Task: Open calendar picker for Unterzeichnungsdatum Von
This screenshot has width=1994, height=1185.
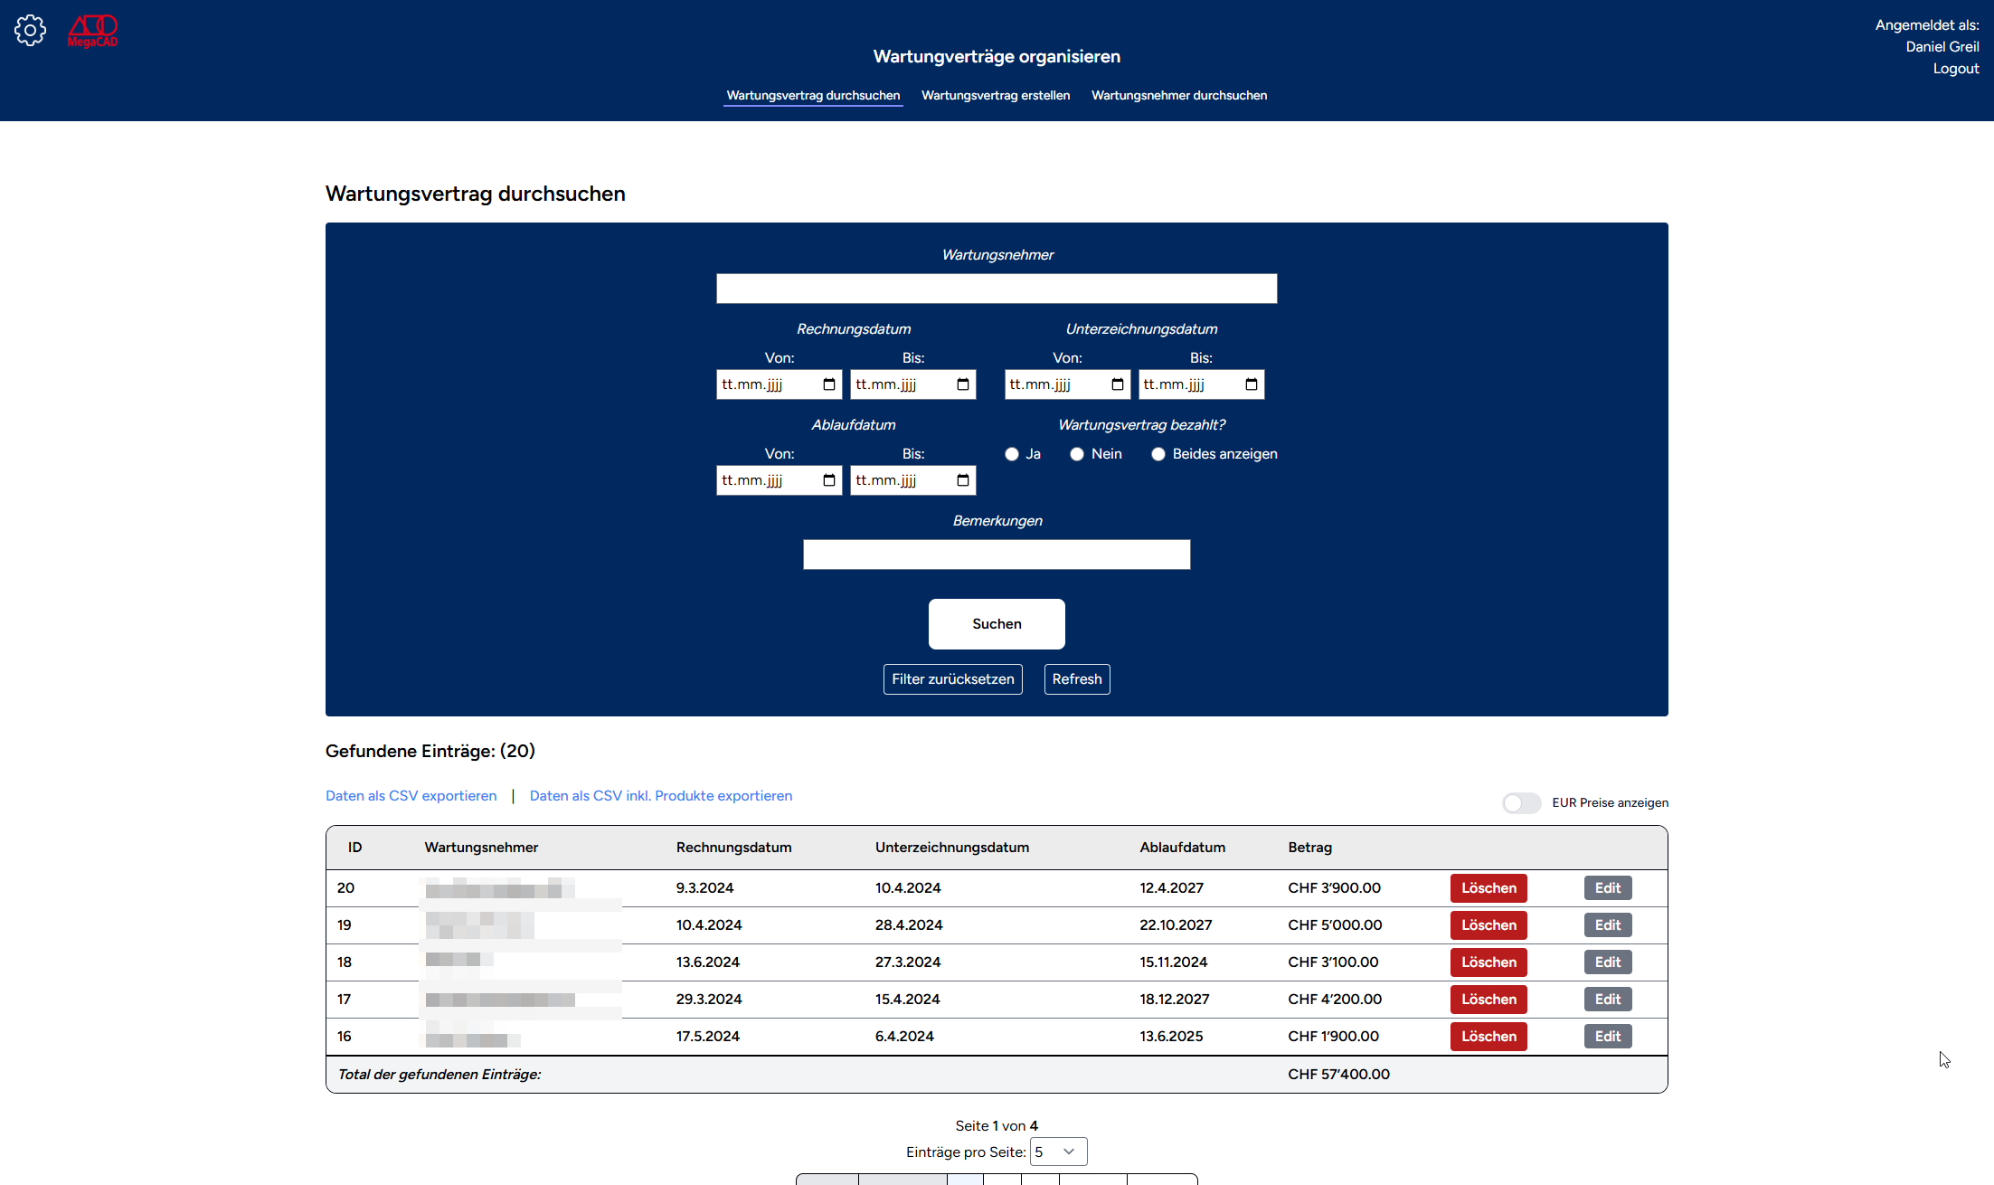Action: point(1117,384)
